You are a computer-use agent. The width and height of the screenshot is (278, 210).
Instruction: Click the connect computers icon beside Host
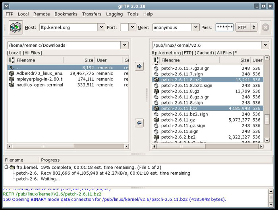click(x=16, y=27)
